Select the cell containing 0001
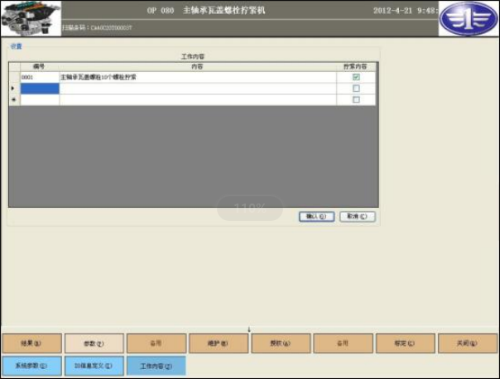This screenshot has height=379, width=500. [x=40, y=77]
